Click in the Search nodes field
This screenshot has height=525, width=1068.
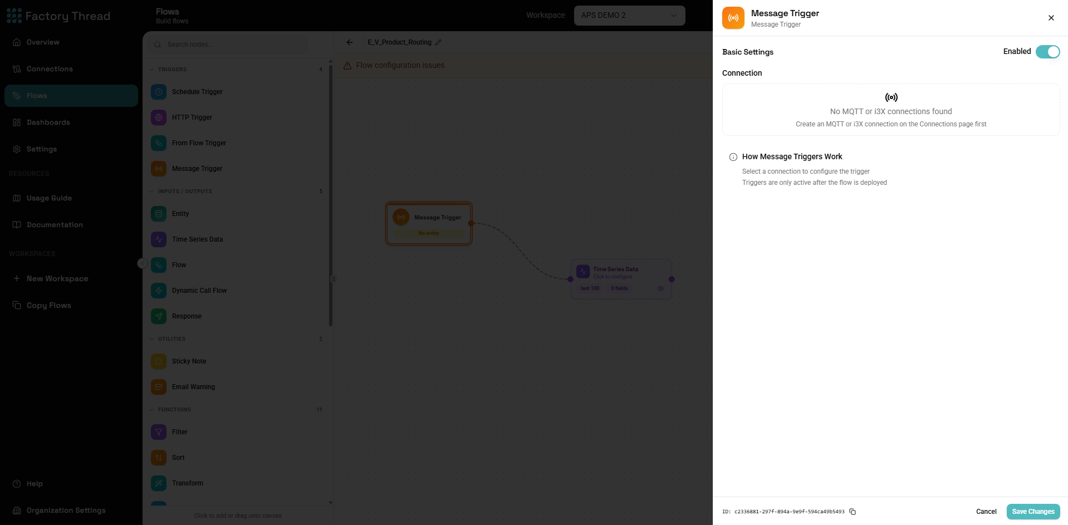pos(227,45)
